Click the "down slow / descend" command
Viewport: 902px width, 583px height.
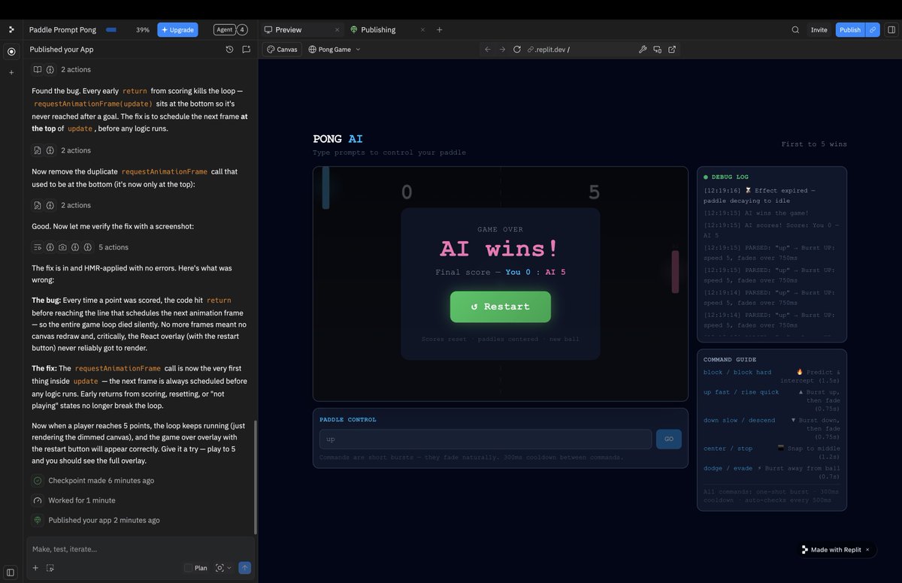point(739,421)
